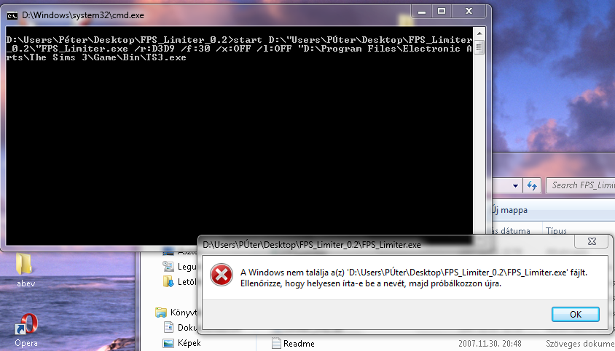
Task: Click the Könyvtárak libraries icon
Action: (161, 312)
